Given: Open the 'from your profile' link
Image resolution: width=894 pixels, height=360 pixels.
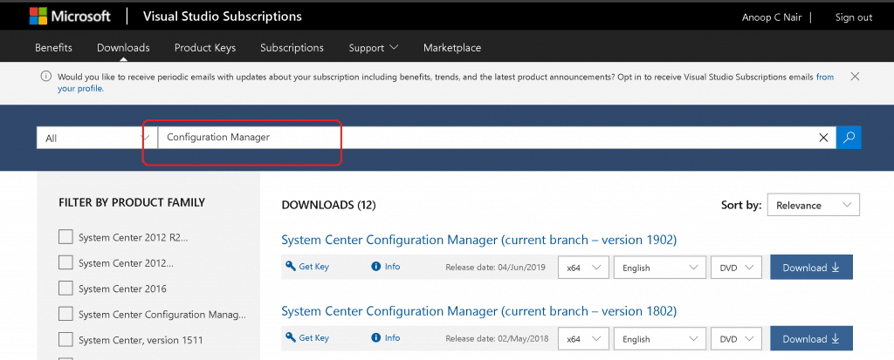Looking at the screenshot, I should coord(825,77).
